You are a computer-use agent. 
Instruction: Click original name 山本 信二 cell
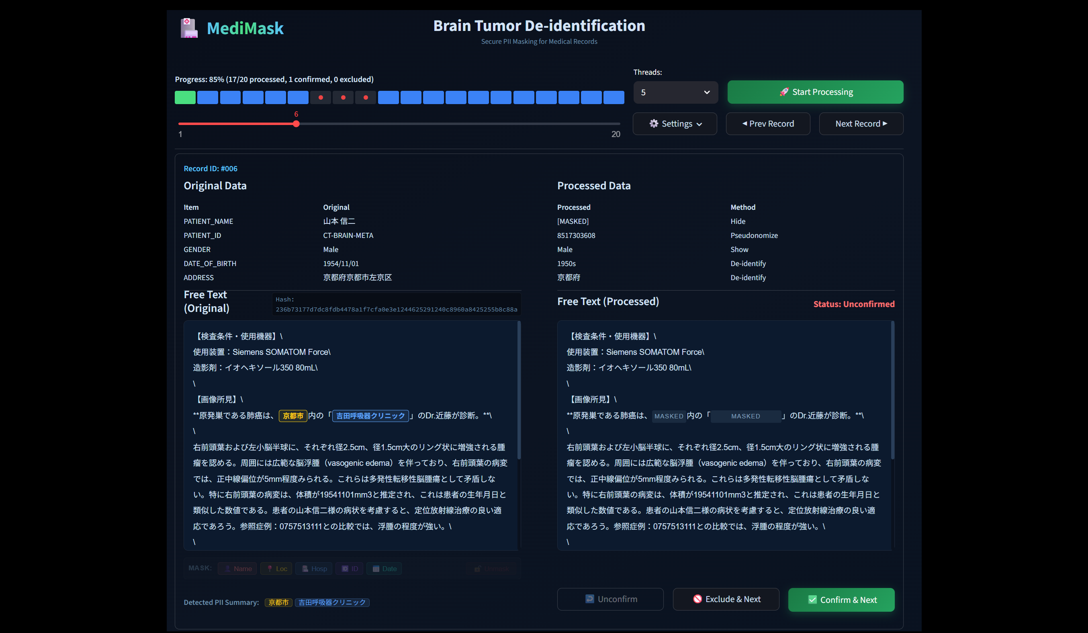point(339,221)
